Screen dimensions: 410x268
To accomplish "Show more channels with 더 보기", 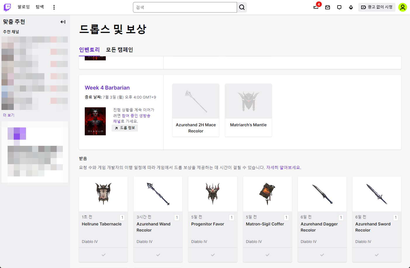I will pyautogui.click(x=9, y=115).
